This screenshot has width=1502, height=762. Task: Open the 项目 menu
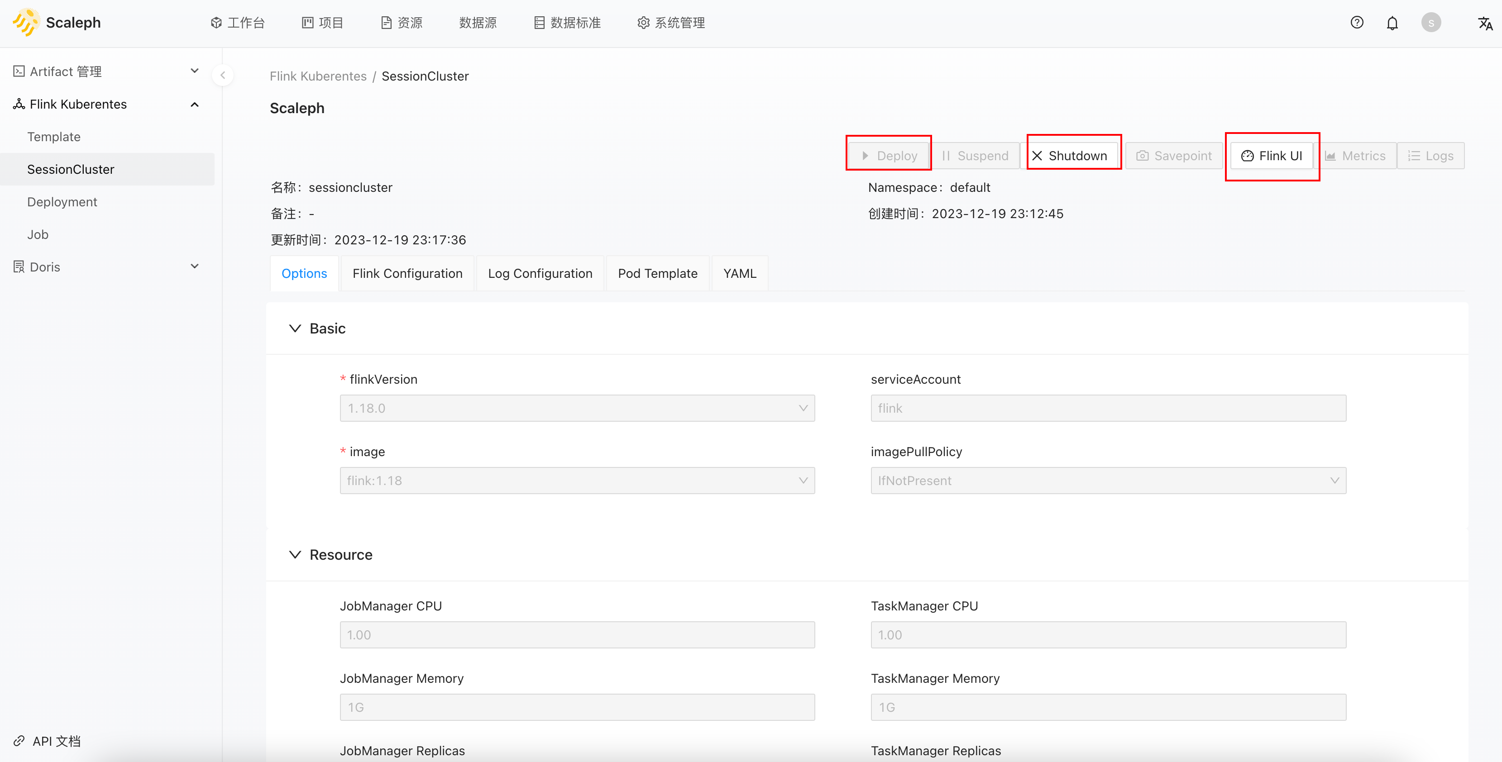pyautogui.click(x=323, y=23)
